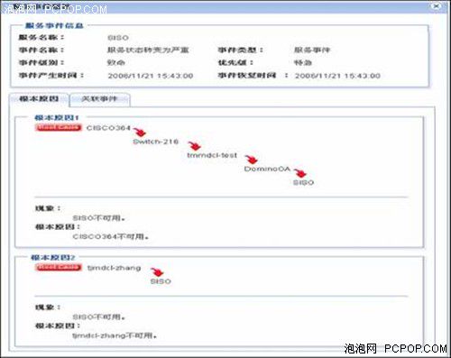
Task: Click the 根本原因1 group heading
Action: coord(56,117)
